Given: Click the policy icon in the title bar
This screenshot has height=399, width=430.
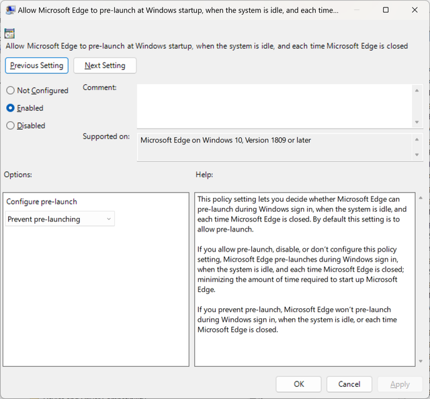Looking at the screenshot, I should (x=10, y=10).
